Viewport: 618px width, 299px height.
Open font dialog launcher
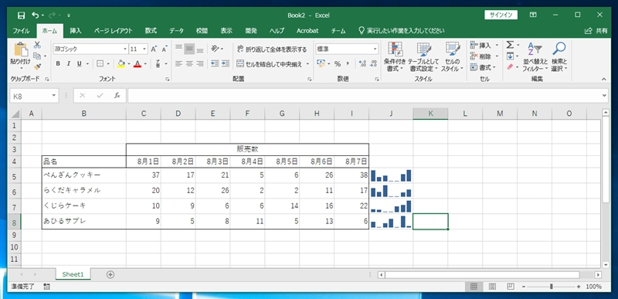coord(168,79)
